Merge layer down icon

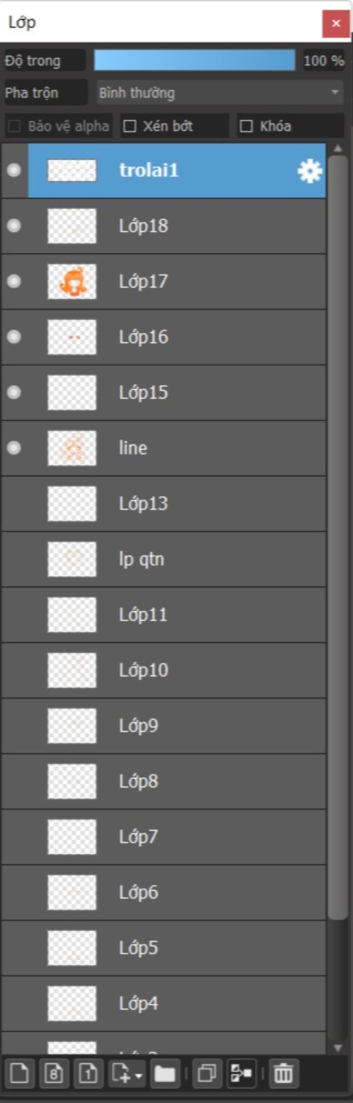241,1074
